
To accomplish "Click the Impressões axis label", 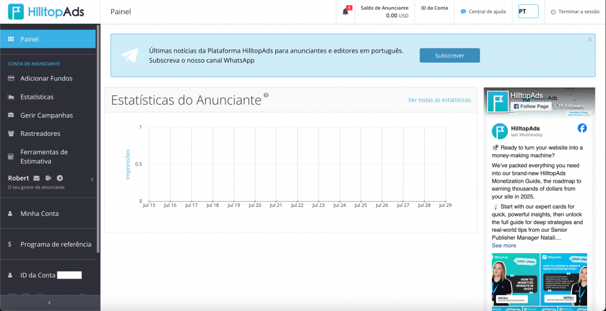I will [128, 164].
